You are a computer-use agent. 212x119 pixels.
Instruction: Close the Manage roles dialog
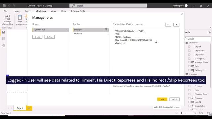tap(182, 14)
